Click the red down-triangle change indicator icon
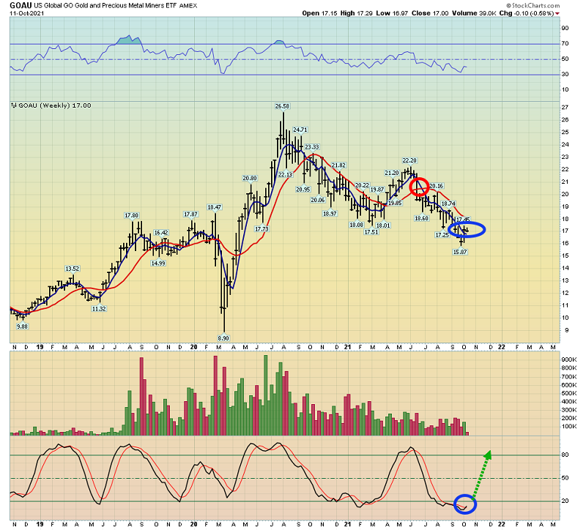The image size is (586, 530). pos(557,13)
